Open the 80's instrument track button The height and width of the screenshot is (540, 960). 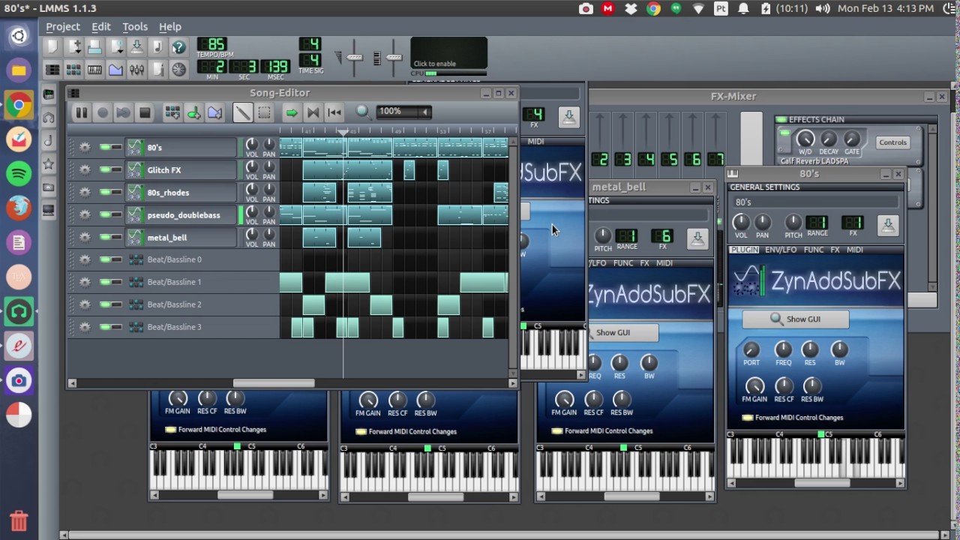181,148
